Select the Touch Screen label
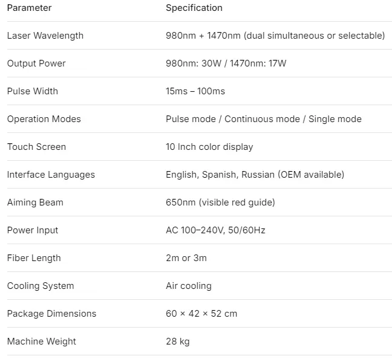The width and height of the screenshot is (392, 359). (x=36, y=147)
